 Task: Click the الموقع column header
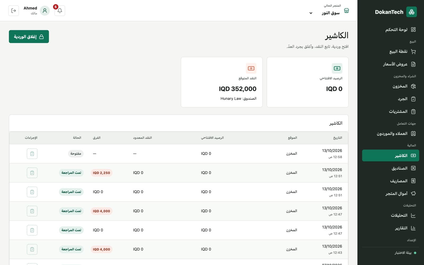[x=293, y=138]
